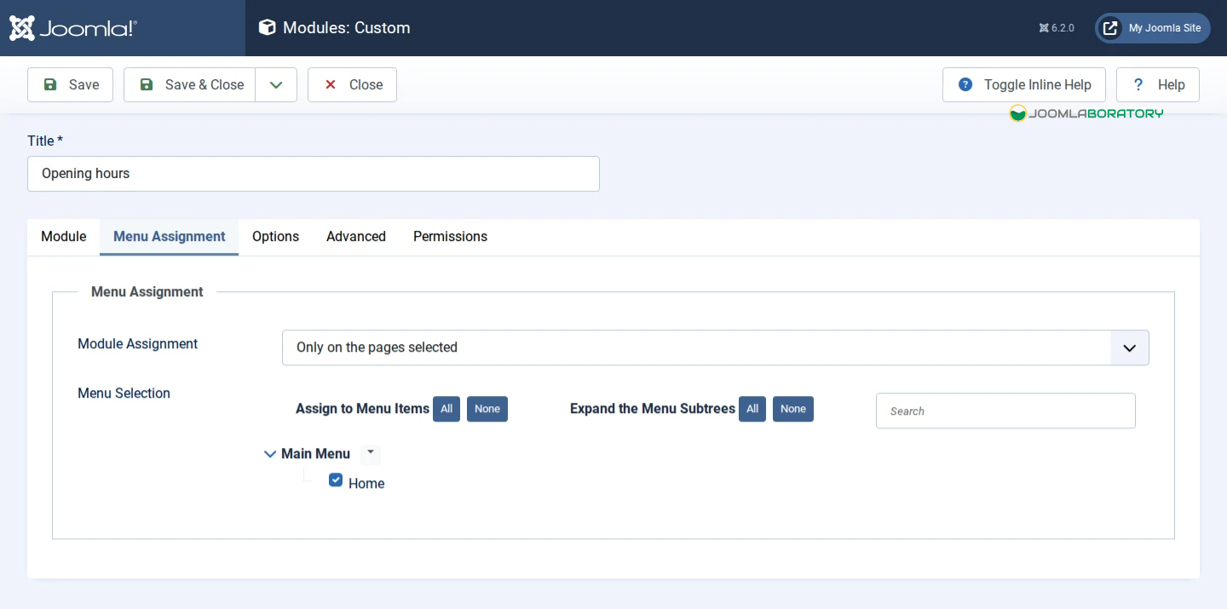Assign to all menu items with All

[x=446, y=409]
